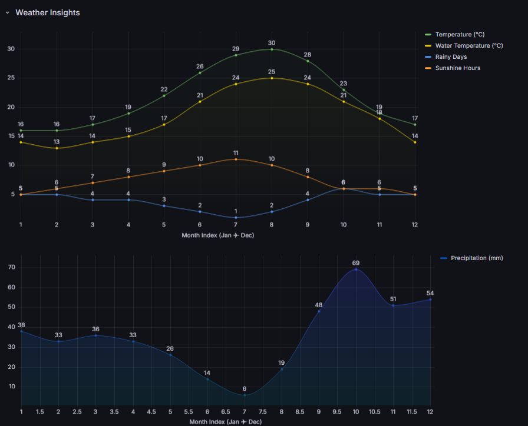Click Sunshine Hours peak point at month 7

(236, 159)
